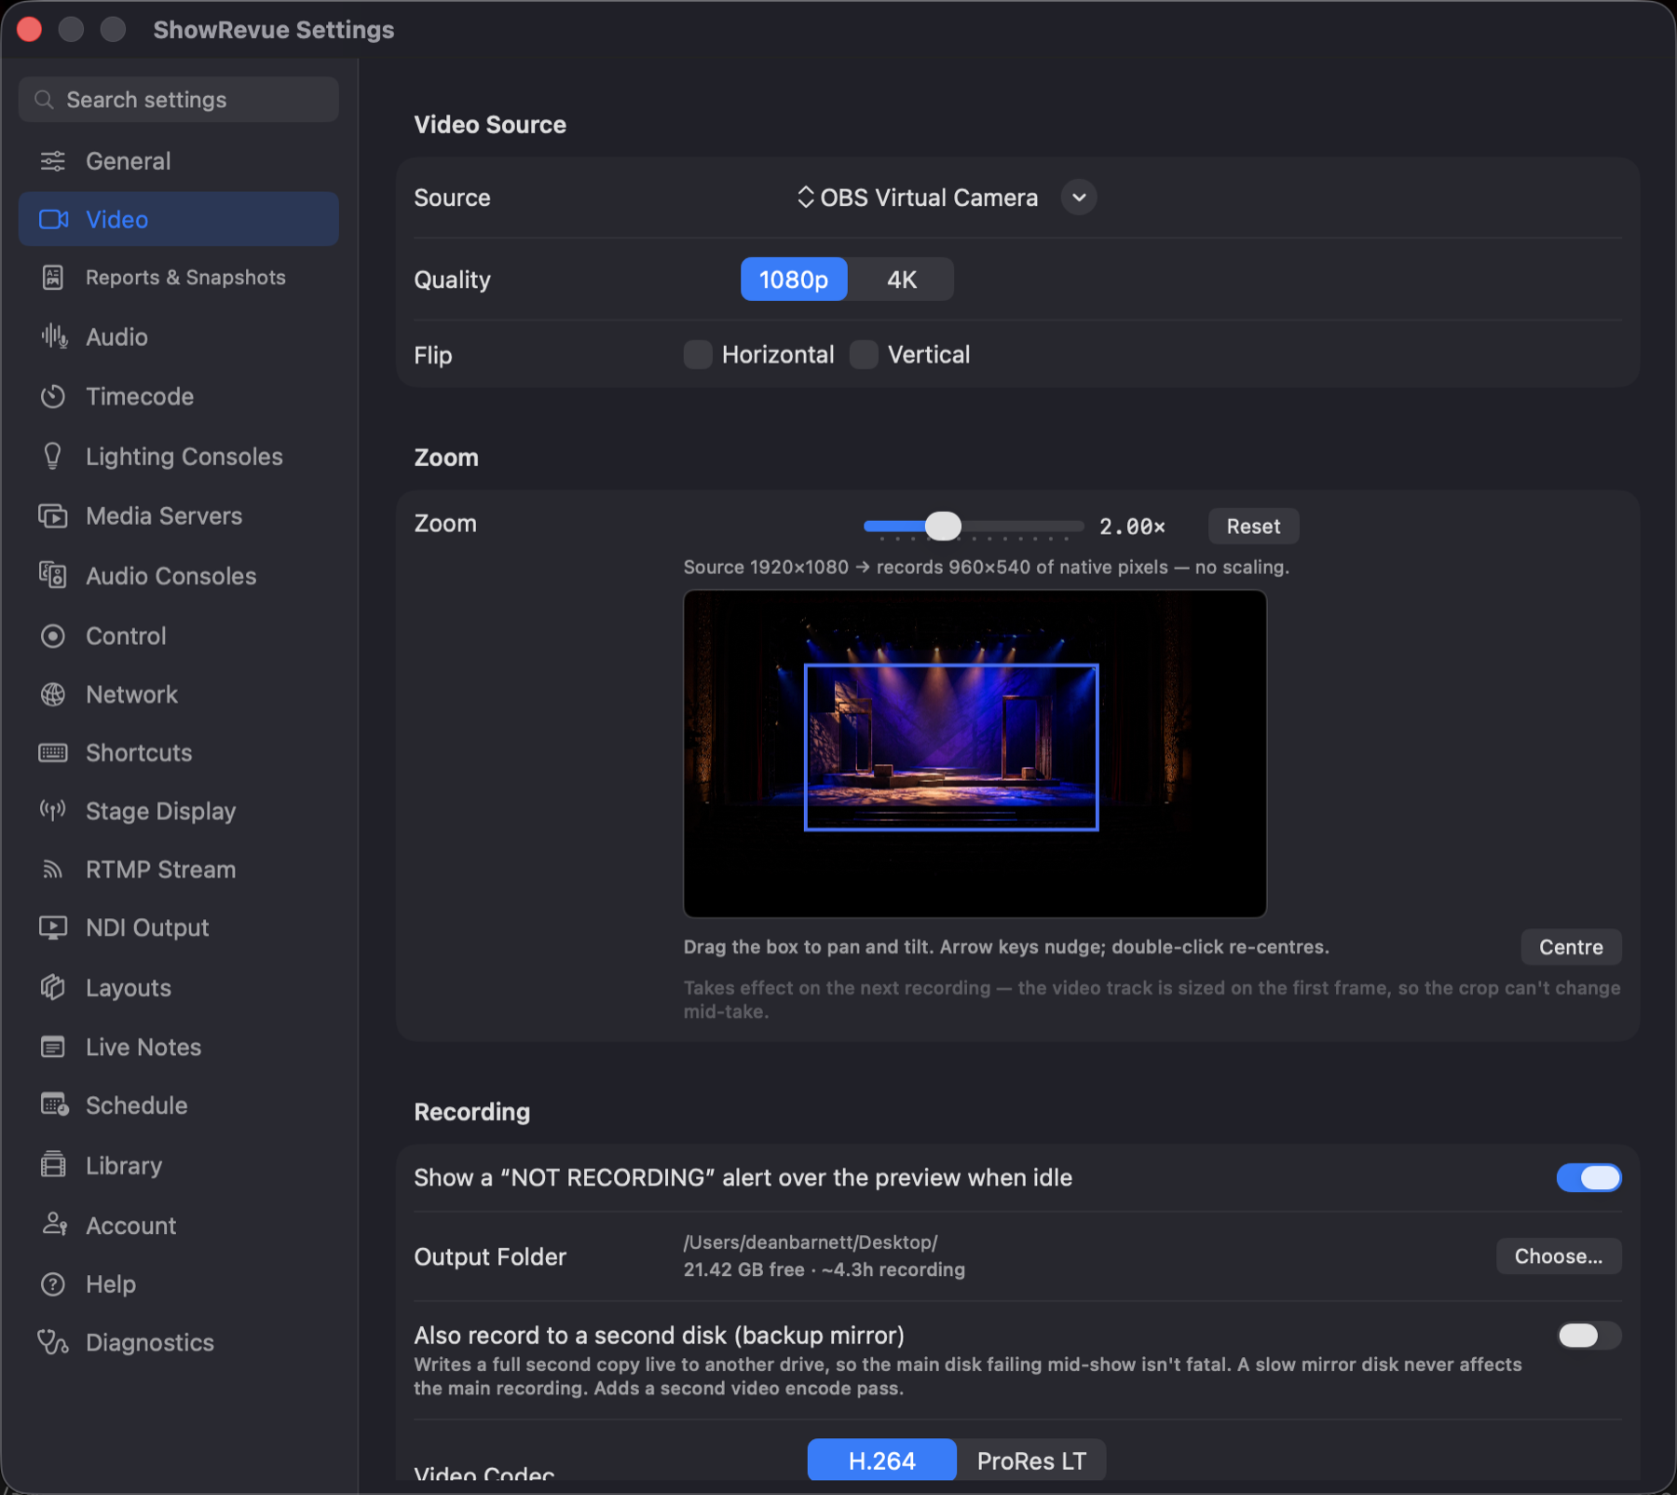The width and height of the screenshot is (1677, 1495).
Task: Open the Library settings section
Action: 178,1165
